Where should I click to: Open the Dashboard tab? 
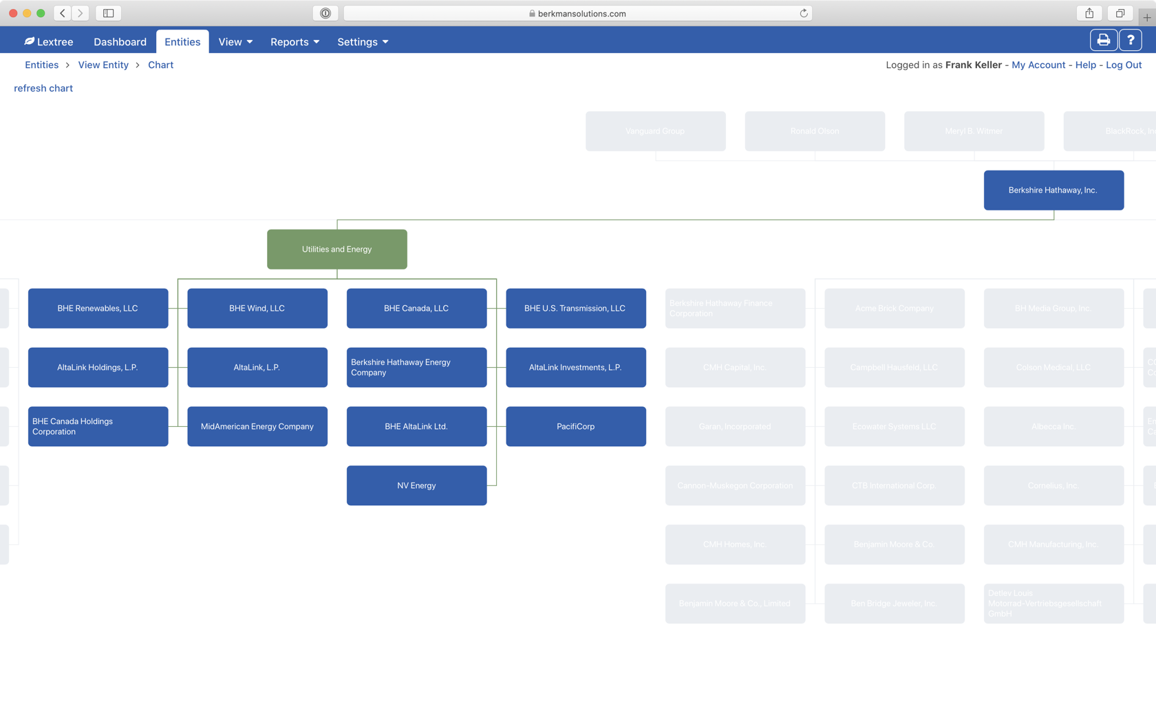tap(120, 42)
